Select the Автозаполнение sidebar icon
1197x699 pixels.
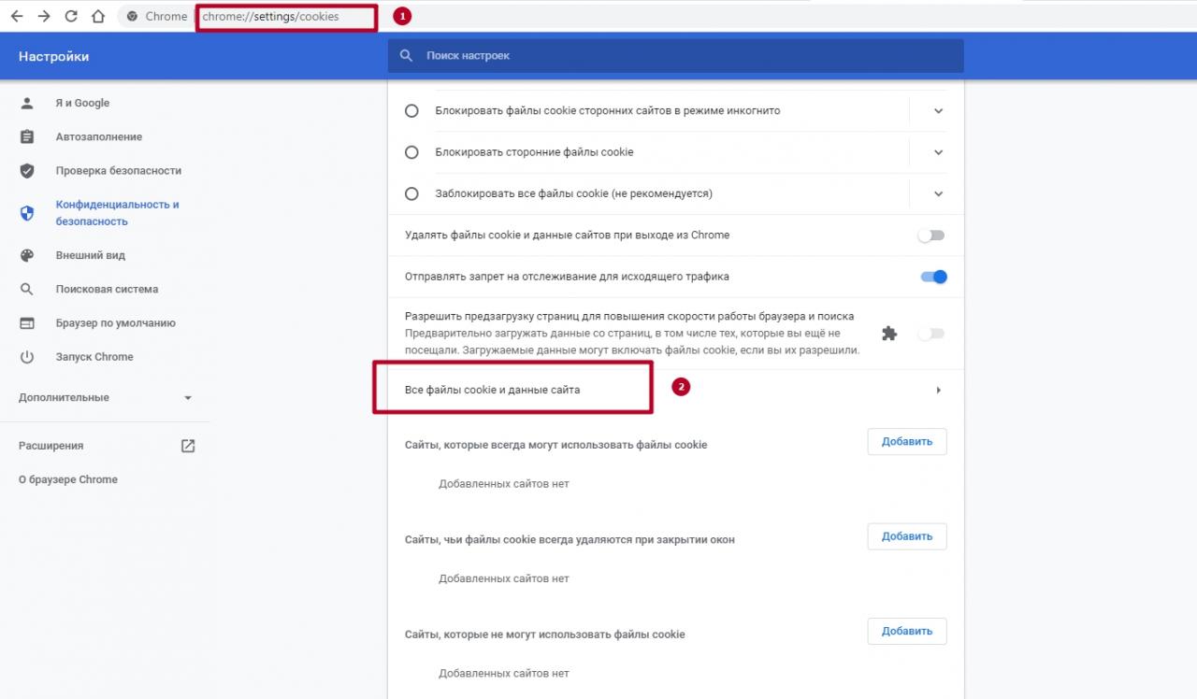pyautogui.click(x=27, y=136)
